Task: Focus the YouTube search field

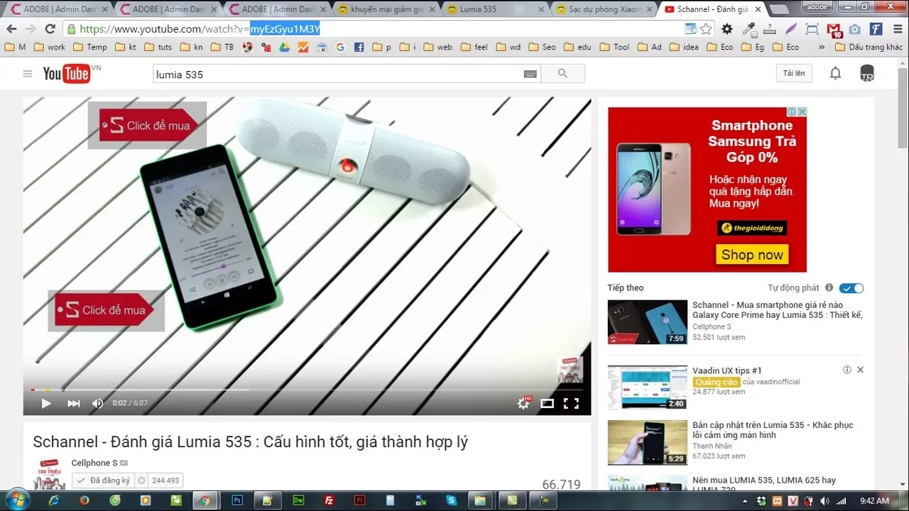Action: (x=338, y=74)
